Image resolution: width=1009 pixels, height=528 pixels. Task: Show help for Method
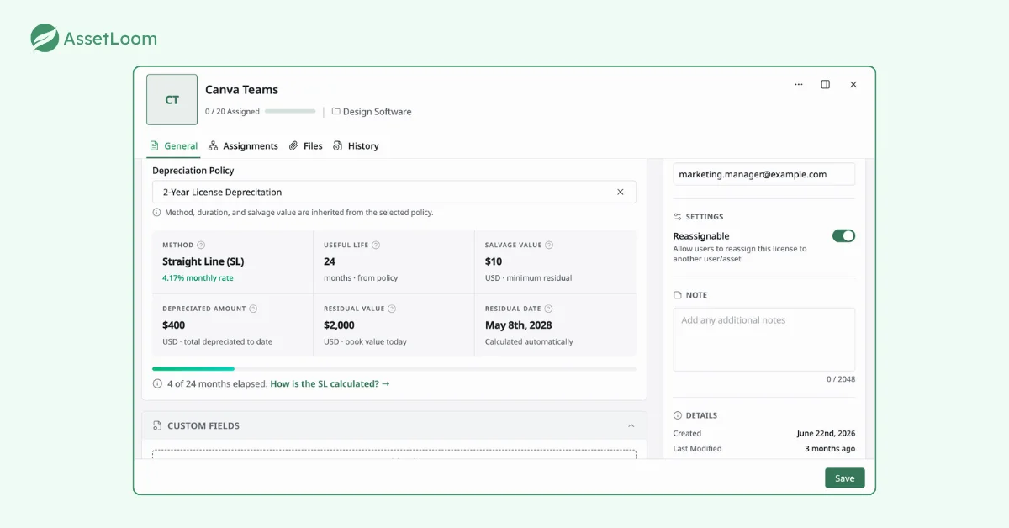(x=201, y=246)
